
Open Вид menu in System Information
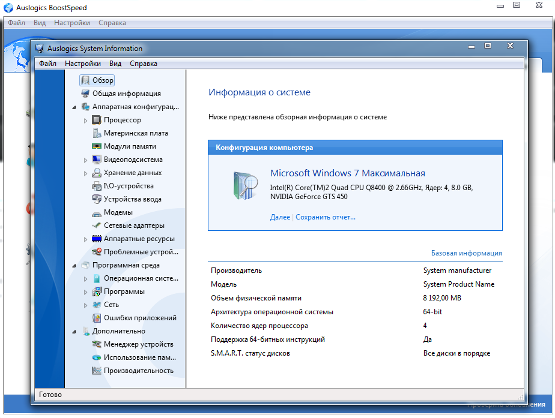115,64
